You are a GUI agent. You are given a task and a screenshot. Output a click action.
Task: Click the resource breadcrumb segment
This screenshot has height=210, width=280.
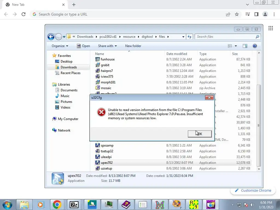coord(129,37)
